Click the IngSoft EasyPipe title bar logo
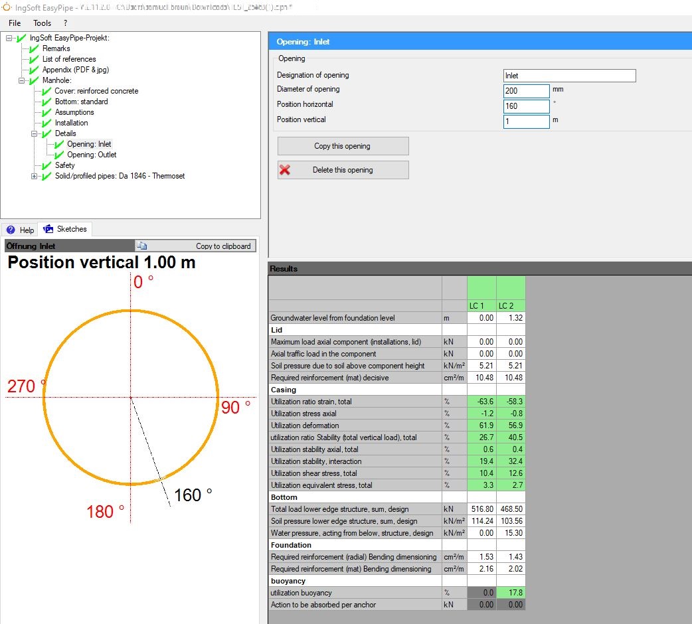 (x=7, y=7)
